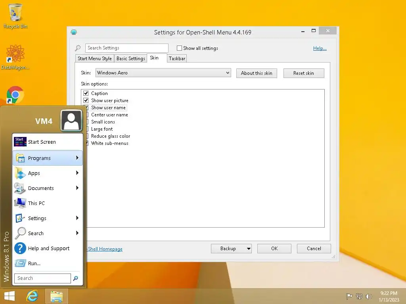Open Help and Support
This screenshot has height=304, width=406.
(x=48, y=249)
